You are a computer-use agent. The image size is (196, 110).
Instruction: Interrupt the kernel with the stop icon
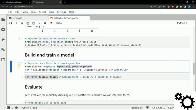coord(45,23)
